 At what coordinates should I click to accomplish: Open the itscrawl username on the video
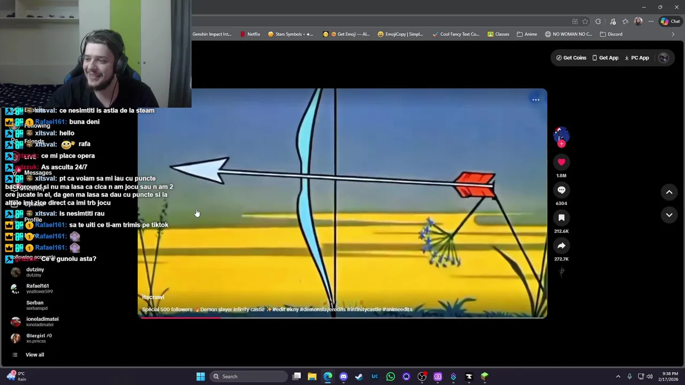(153, 297)
